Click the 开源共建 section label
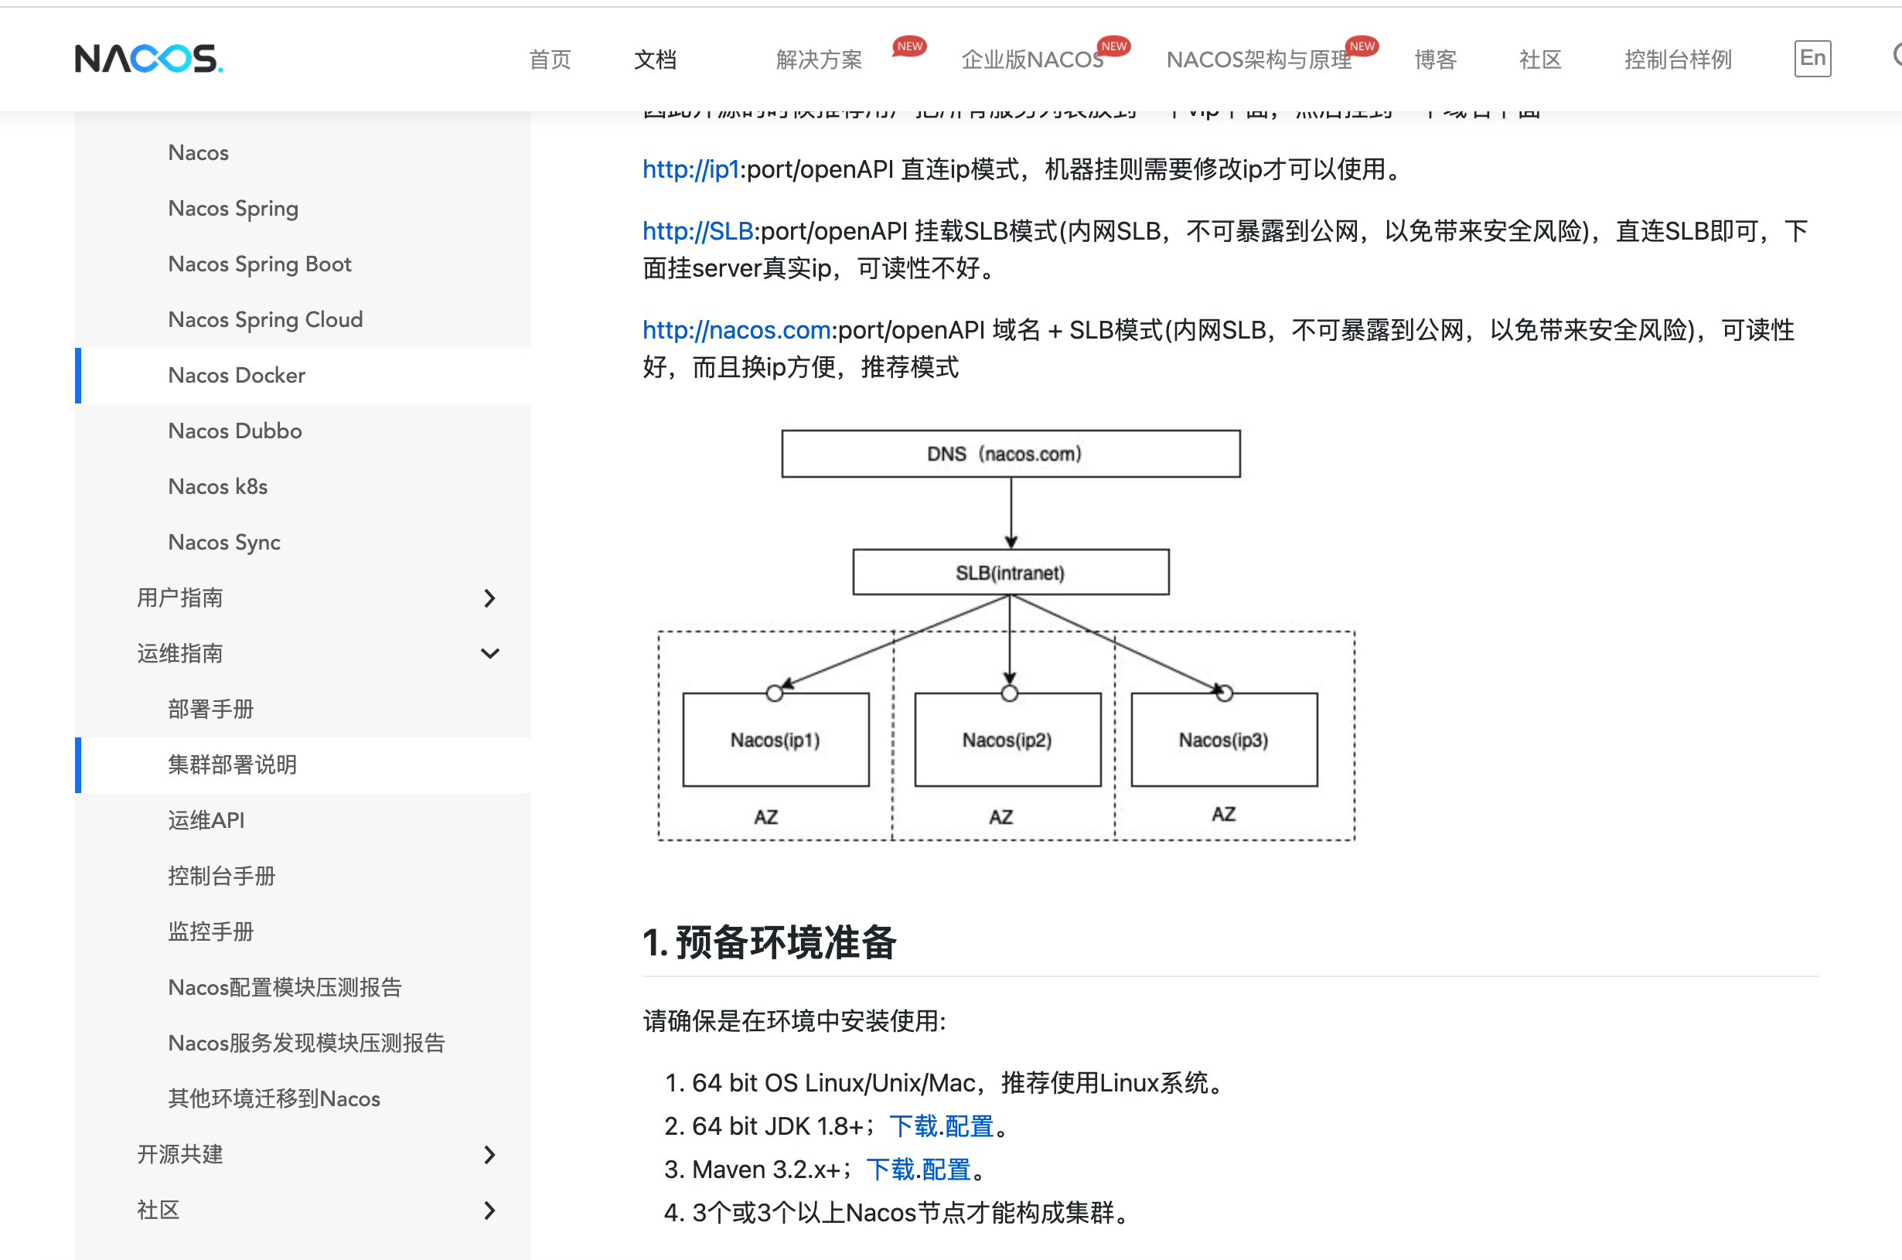 pos(179,1155)
